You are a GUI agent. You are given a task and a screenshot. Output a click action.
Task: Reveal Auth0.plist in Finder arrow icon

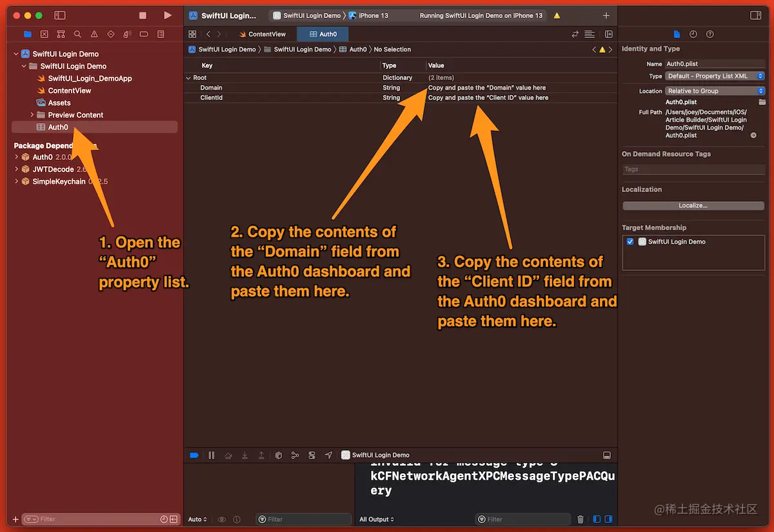[x=753, y=135]
